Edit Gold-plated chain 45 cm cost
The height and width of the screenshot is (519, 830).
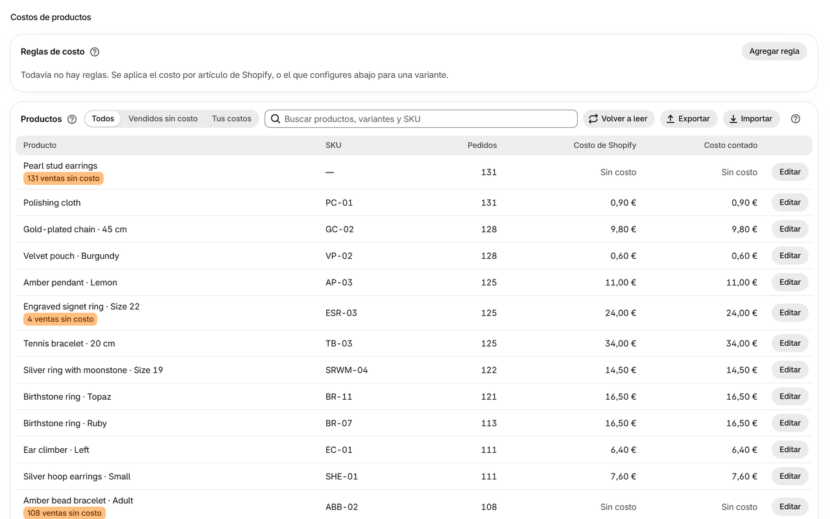(x=790, y=229)
